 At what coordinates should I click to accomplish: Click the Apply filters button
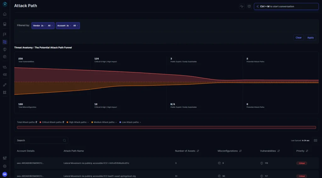(x=310, y=38)
